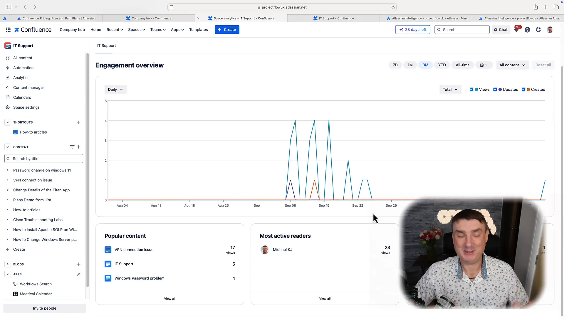
Task: Collapse the Apps sidebar section
Action: 8,274
